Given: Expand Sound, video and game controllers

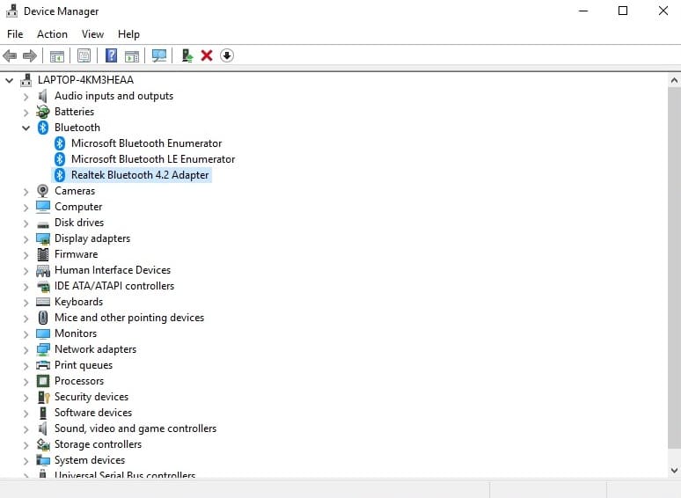Looking at the screenshot, I should 26,428.
